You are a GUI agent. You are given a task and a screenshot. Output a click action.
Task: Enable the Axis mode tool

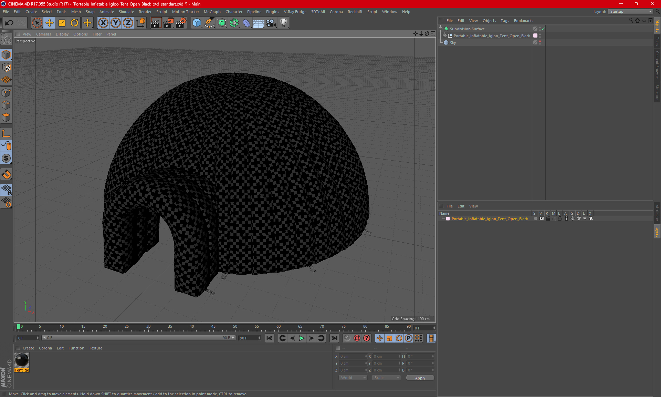(6, 133)
